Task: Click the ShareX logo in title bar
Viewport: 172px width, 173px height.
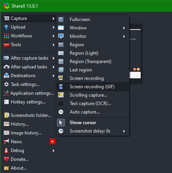Action: click(6, 6)
